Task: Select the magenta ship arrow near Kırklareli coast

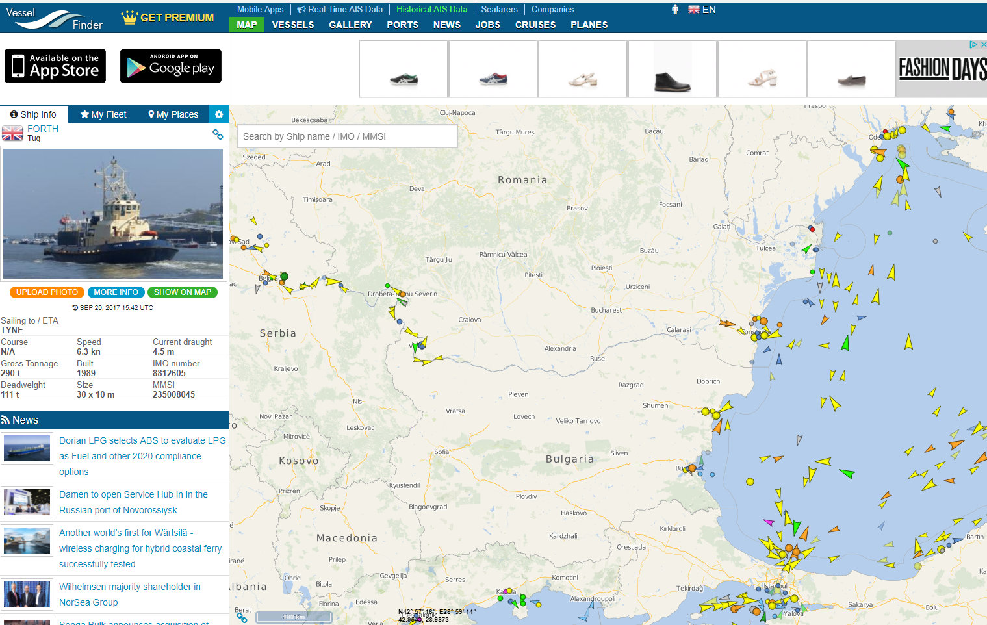Action: [769, 522]
